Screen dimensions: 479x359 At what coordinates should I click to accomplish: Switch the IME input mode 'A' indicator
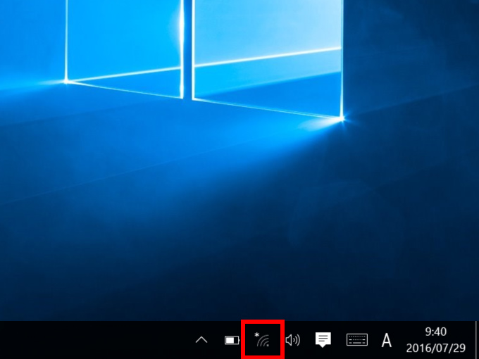(387, 340)
